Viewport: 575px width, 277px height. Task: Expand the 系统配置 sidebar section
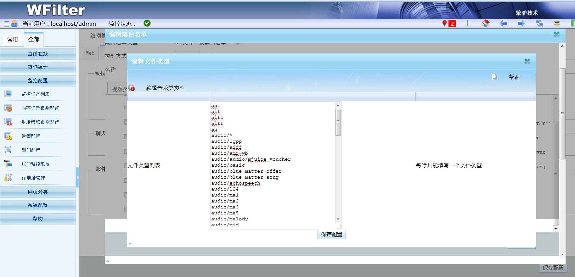pos(38,205)
